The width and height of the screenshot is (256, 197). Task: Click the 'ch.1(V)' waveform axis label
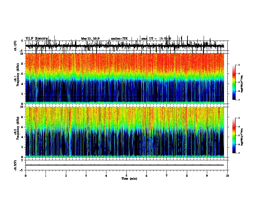[x=15, y=46]
